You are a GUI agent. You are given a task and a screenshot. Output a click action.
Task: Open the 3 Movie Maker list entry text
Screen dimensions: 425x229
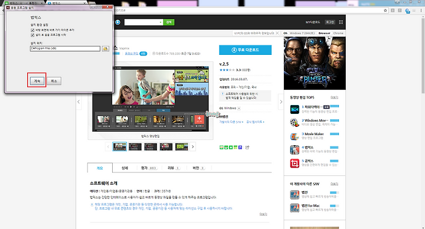312,134
